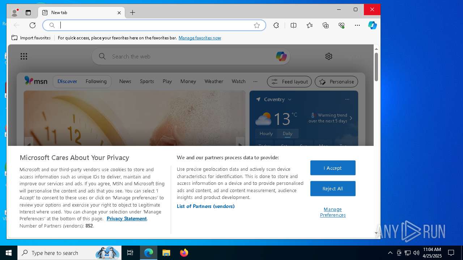Open the apps grid launcher icon
The width and height of the screenshot is (463, 260).
click(24, 56)
